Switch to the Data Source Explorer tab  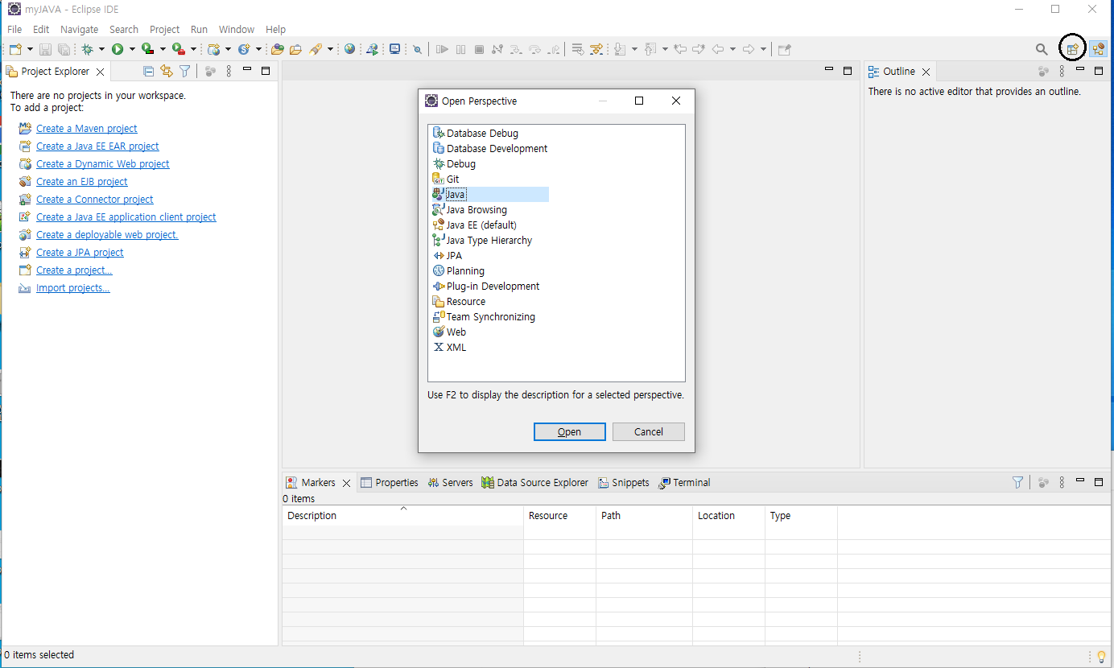(534, 482)
